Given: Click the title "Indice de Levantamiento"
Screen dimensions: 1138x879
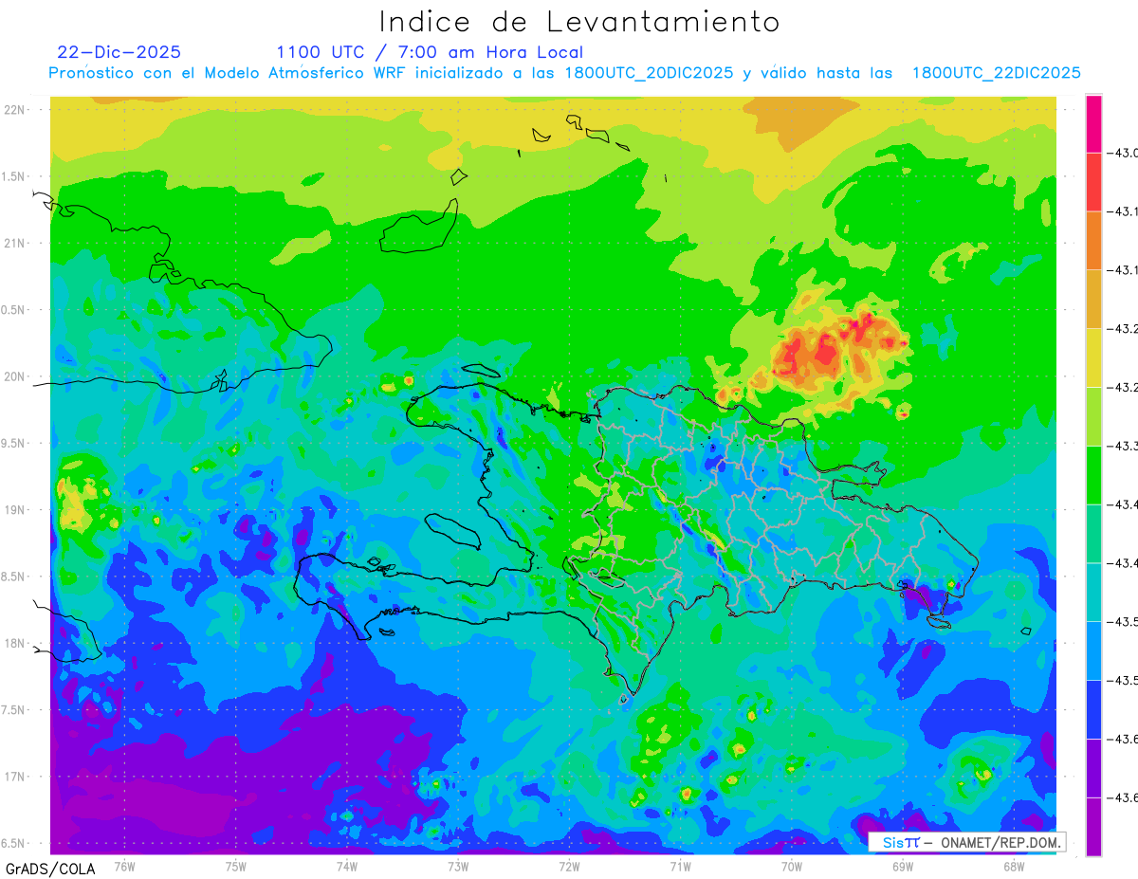Looking at the screenshot, I should 579,22.
